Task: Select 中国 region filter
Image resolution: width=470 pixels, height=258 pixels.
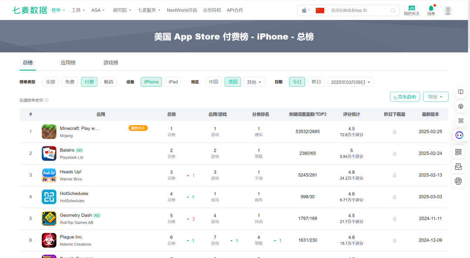Action: point(213,82)
